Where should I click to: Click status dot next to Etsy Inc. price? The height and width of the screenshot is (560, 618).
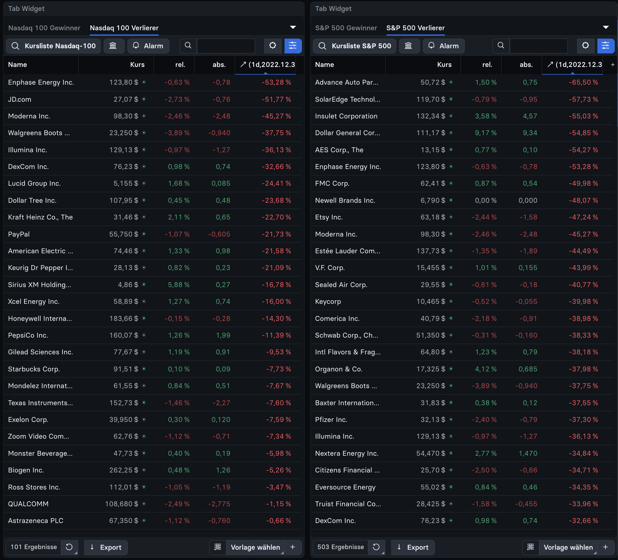[451, 217]
